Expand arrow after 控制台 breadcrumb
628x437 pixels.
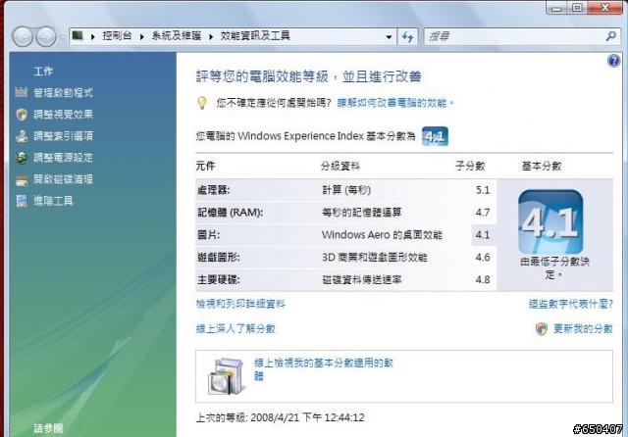click(x=141, y=37)
